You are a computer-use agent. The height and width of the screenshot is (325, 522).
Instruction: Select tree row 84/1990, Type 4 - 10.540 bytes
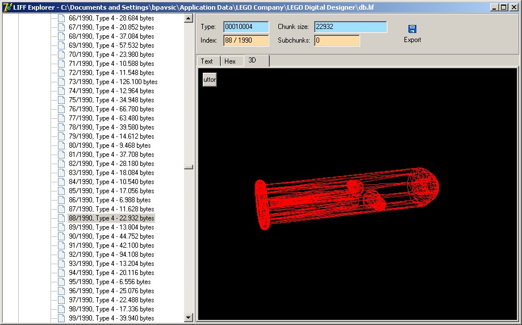111,181
